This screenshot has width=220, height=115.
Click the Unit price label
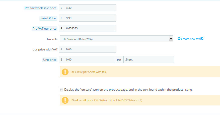(x=50, y=60)
